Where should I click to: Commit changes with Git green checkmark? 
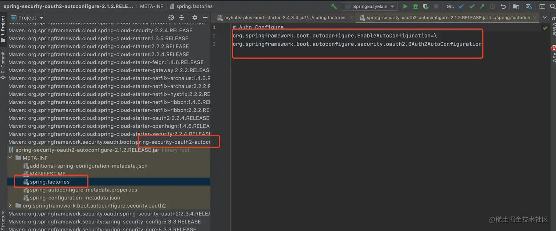(x=472, y=6)
